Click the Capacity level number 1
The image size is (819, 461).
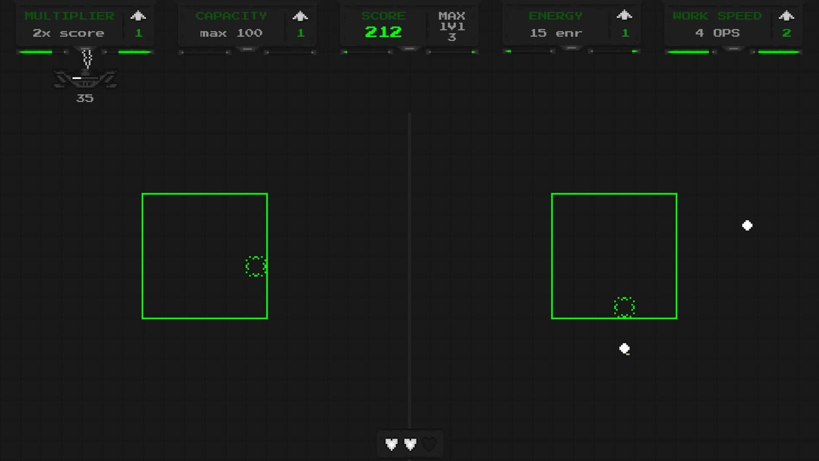(x=300, y=33)
